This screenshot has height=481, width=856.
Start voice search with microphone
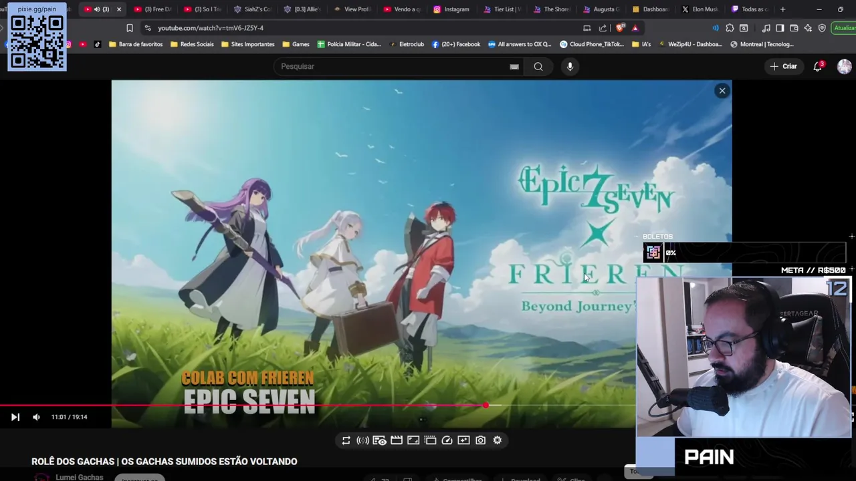[570, 66]
